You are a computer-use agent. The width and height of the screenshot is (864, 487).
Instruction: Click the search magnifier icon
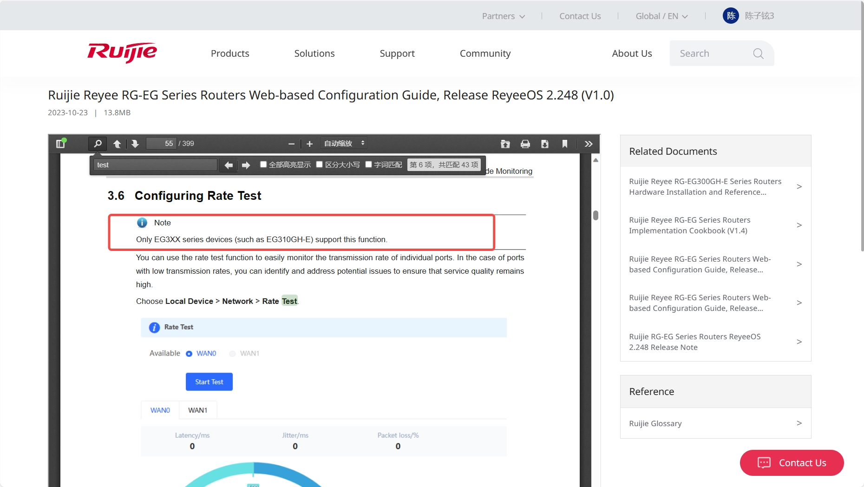click(x=758, y=53)
